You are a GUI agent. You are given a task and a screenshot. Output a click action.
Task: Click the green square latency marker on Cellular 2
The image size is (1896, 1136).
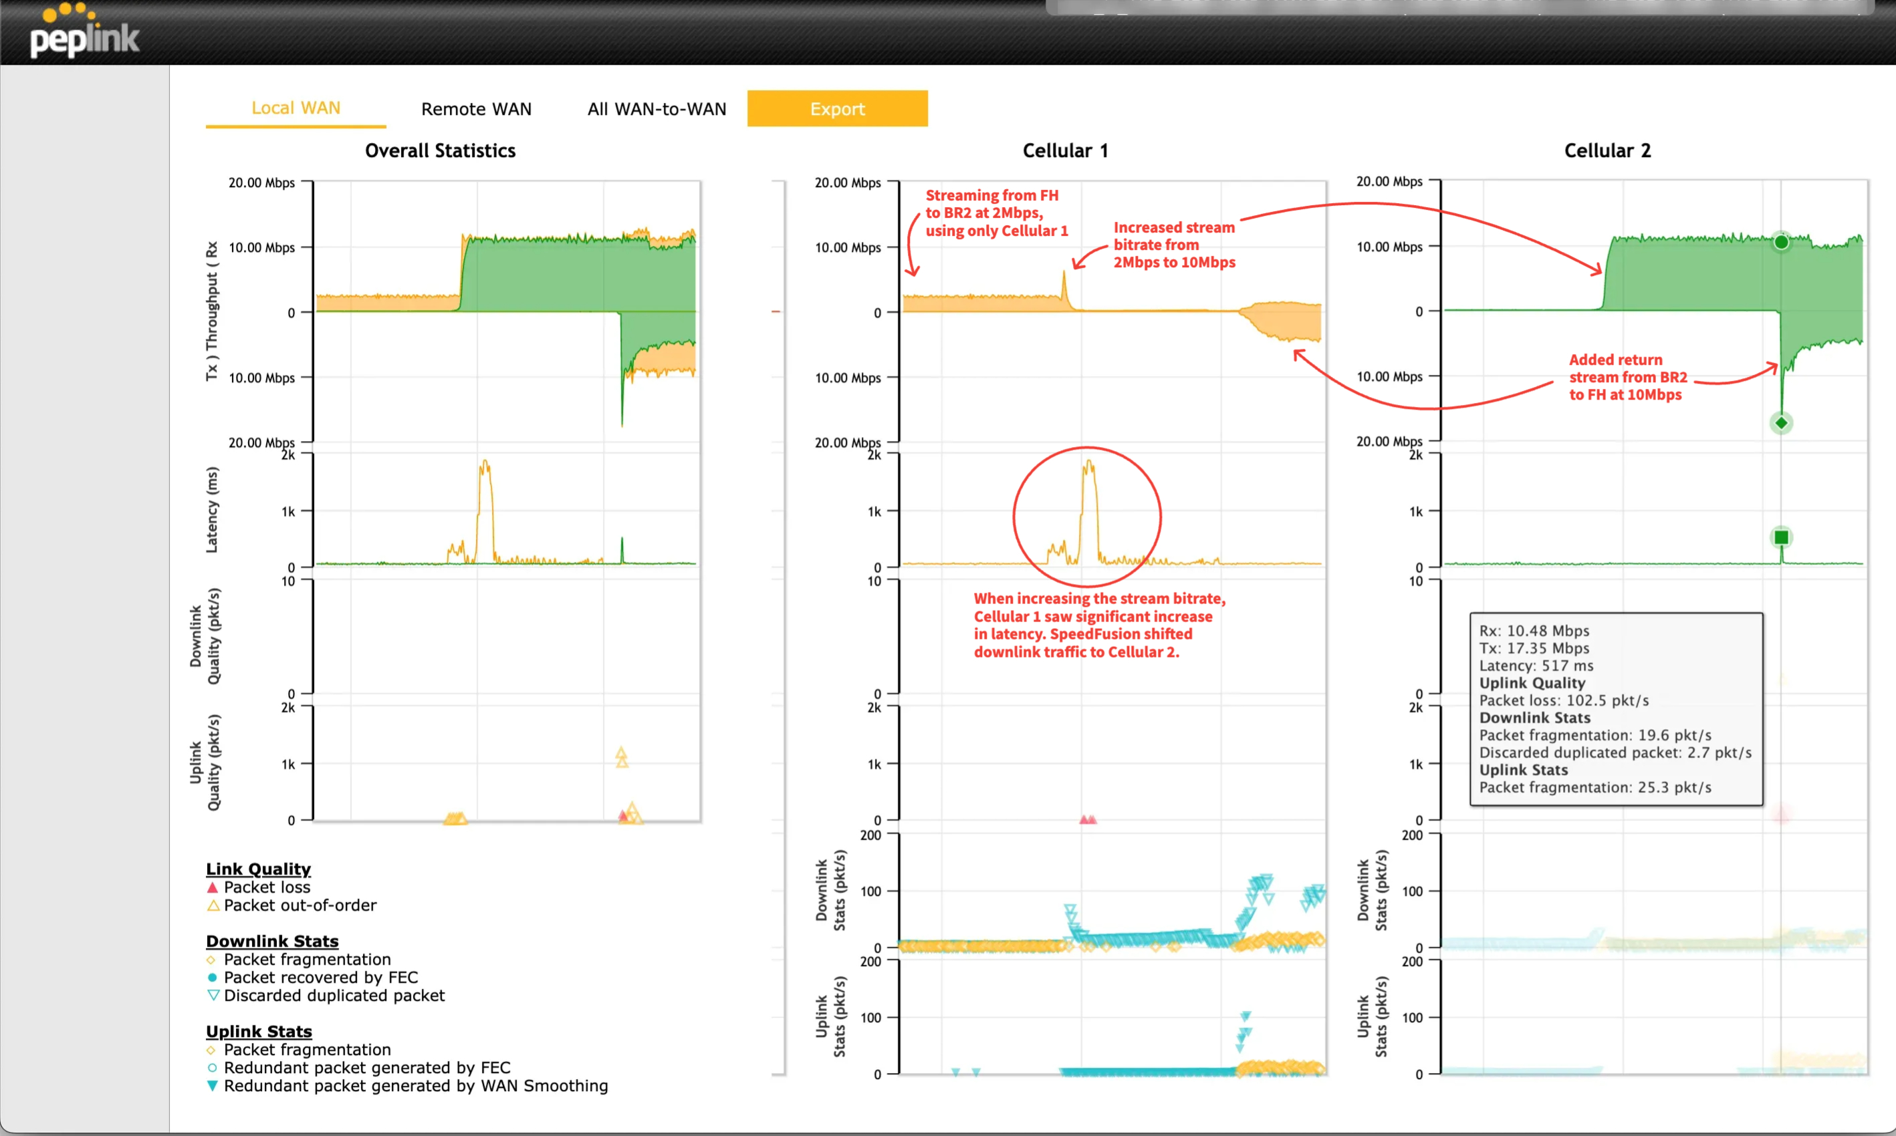(x=1781, y=537)
